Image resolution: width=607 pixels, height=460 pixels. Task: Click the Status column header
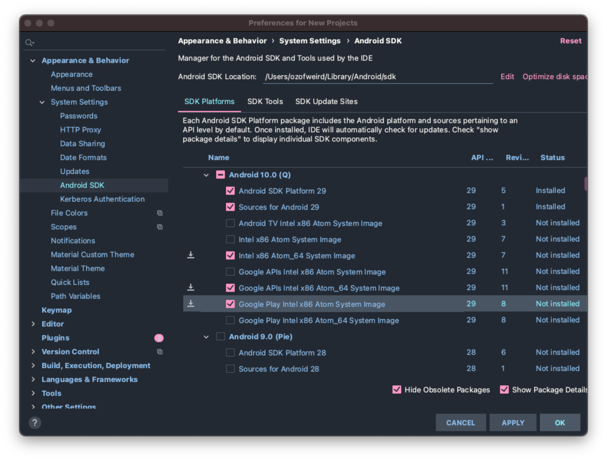coord(552,157)
